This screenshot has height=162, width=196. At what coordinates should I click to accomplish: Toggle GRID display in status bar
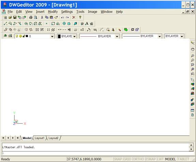coord(127,159)
